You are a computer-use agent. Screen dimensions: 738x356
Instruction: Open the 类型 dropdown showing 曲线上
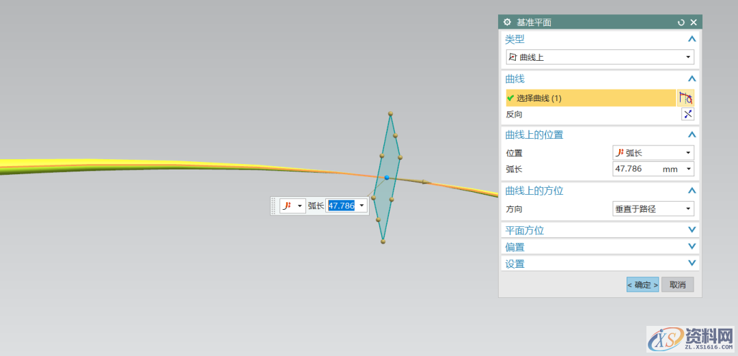pos(600,57)
